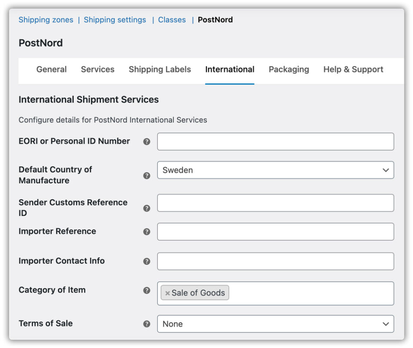Click the Terms of Sale label
The height and width of the screenshot is (348, 413).
[46, 324]
